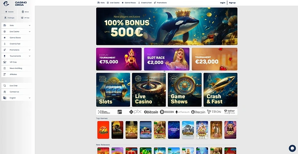Screen dimensions: 298x154
Task: Open the Evoplay Tournament €75,000 banner
Action: (x=119, y=59)
